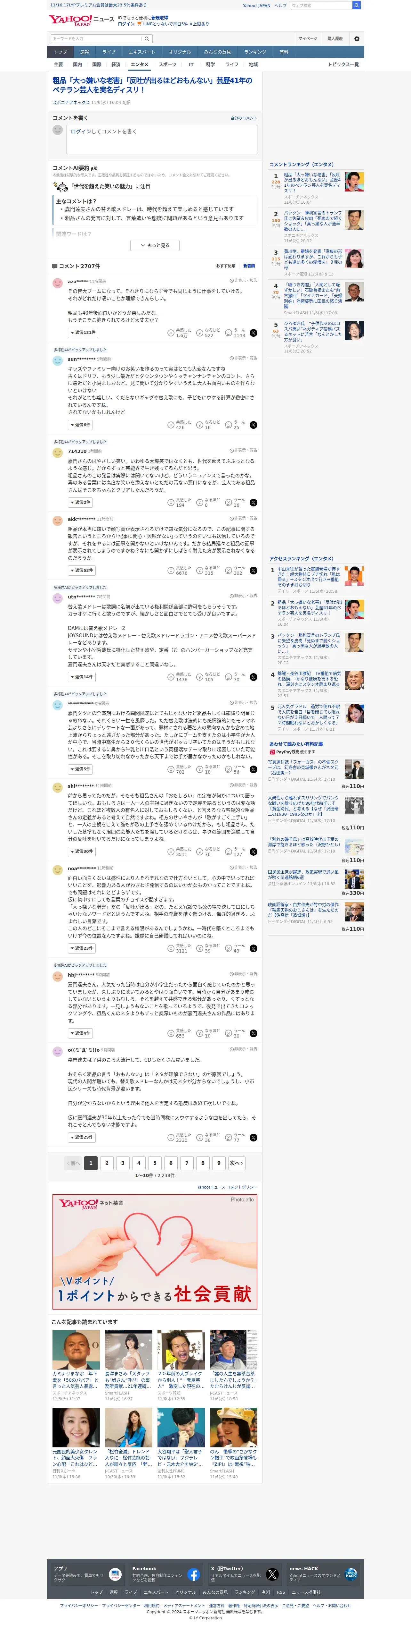Open the カミナリまなぶ recommended article thumbnail
Viewport: 411px width, 1628px height.
click(x=76, y=1349)
